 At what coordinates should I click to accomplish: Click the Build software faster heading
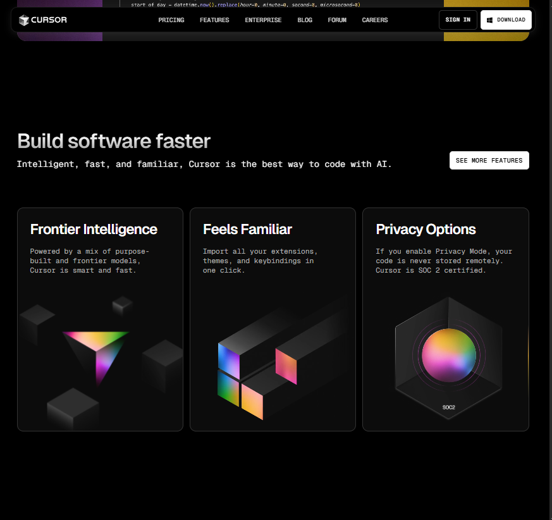click(x=114, y=141)
